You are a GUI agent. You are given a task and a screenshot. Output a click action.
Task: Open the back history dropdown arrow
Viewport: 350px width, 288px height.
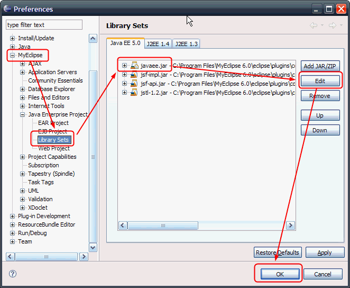click(x=322, y=25)
